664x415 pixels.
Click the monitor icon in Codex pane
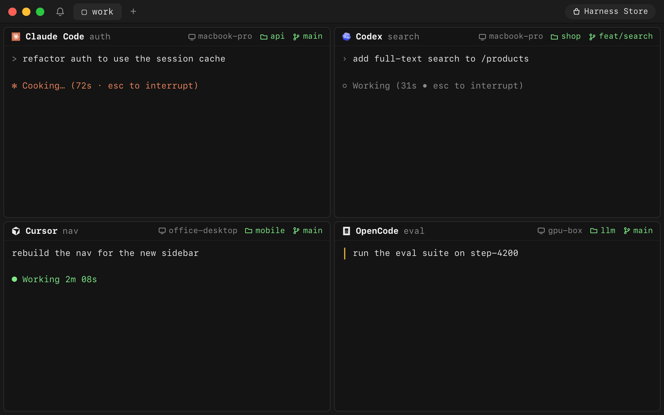click(x=482, y=37)
